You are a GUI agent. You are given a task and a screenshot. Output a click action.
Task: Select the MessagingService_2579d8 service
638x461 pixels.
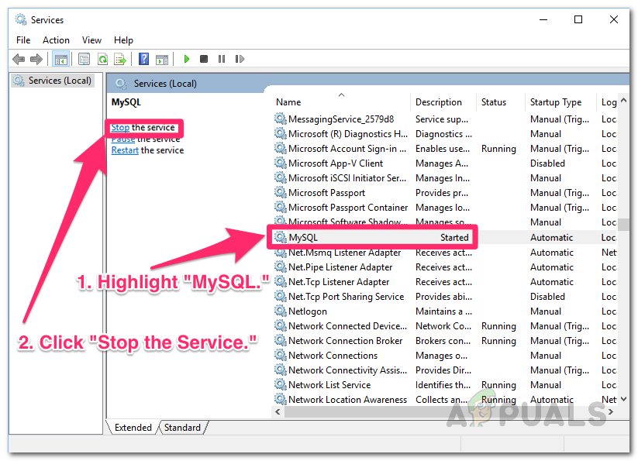coord(341,119)
